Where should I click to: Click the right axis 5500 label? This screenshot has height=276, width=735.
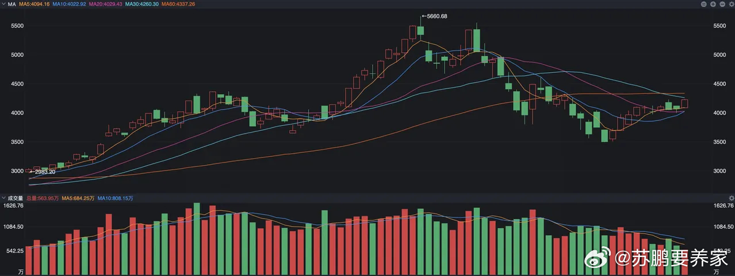point(719,26)
